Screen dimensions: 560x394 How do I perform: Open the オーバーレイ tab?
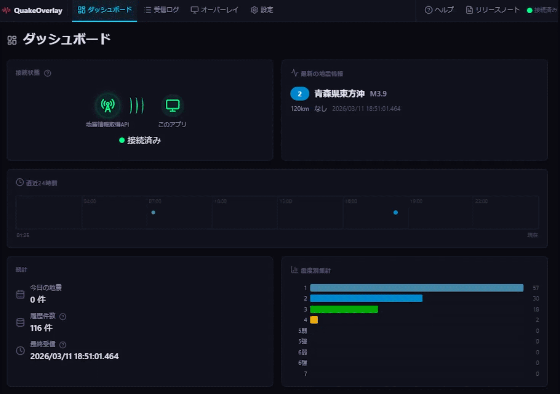[x=214, y=10]
